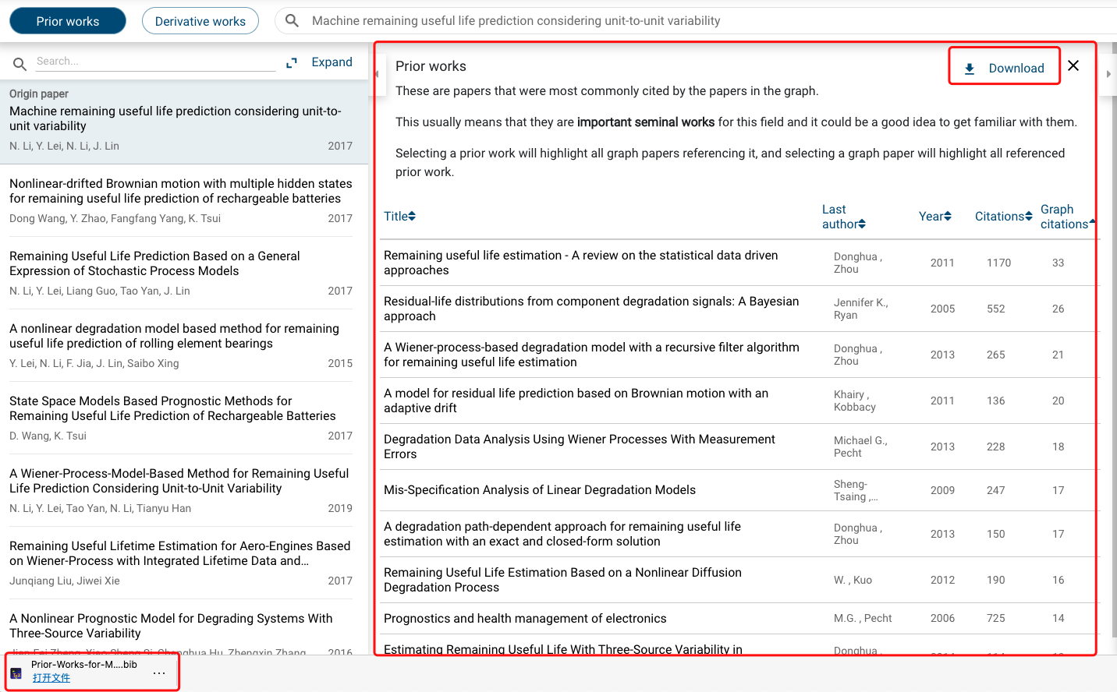Select row Remaining useful life estimation review
Image resolution: width=1117 pixels, height=692 pixels.
click(x=737, y=263)
